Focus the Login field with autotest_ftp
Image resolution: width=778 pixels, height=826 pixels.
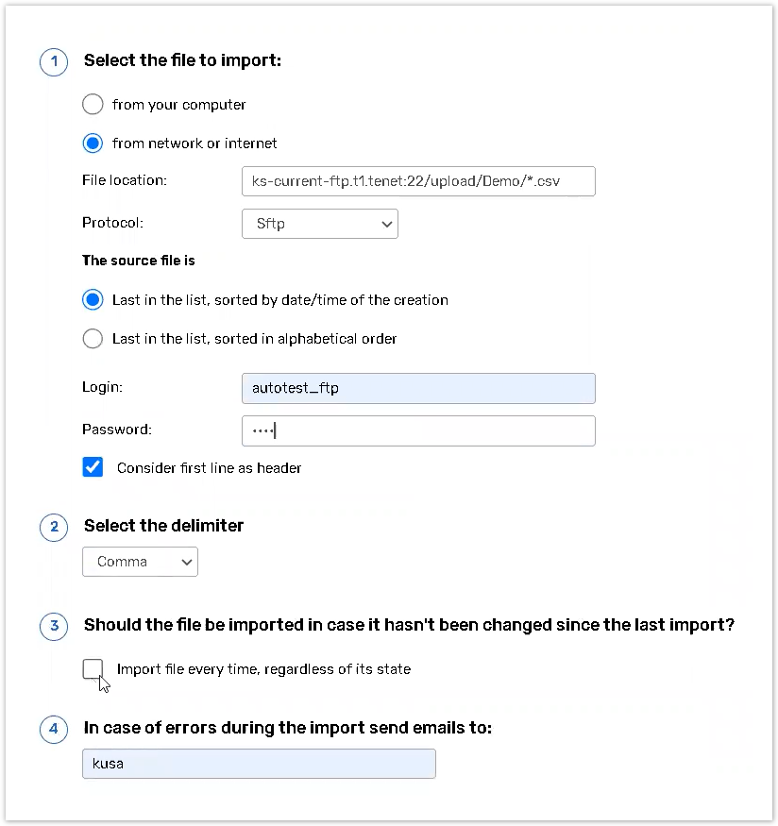(x=418, y=388)
